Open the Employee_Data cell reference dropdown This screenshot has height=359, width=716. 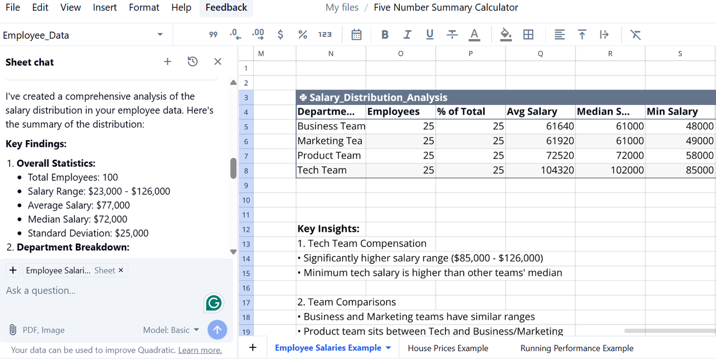pos(160,35)
